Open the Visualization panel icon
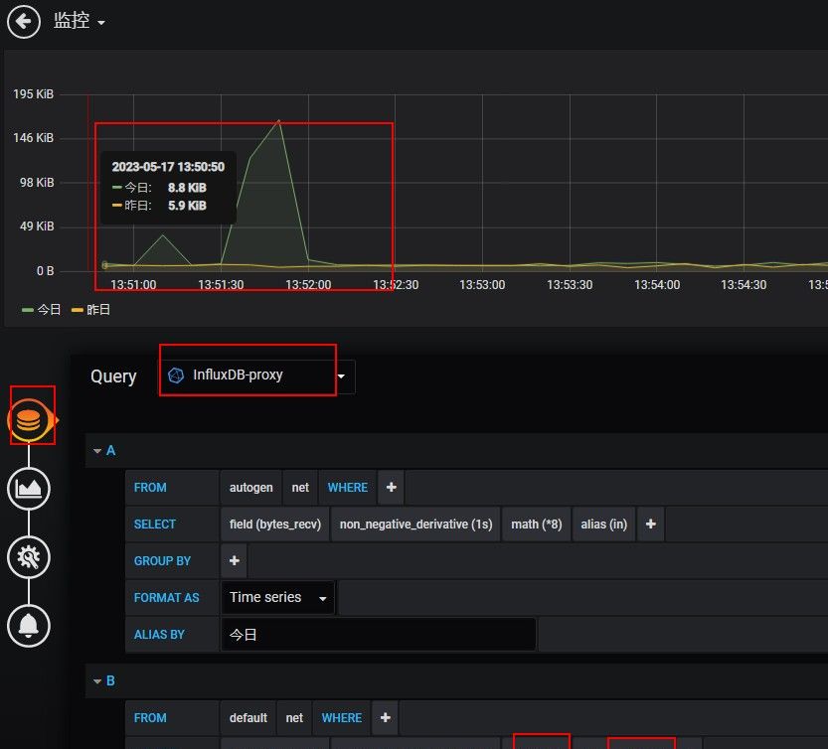 point(29,489)
